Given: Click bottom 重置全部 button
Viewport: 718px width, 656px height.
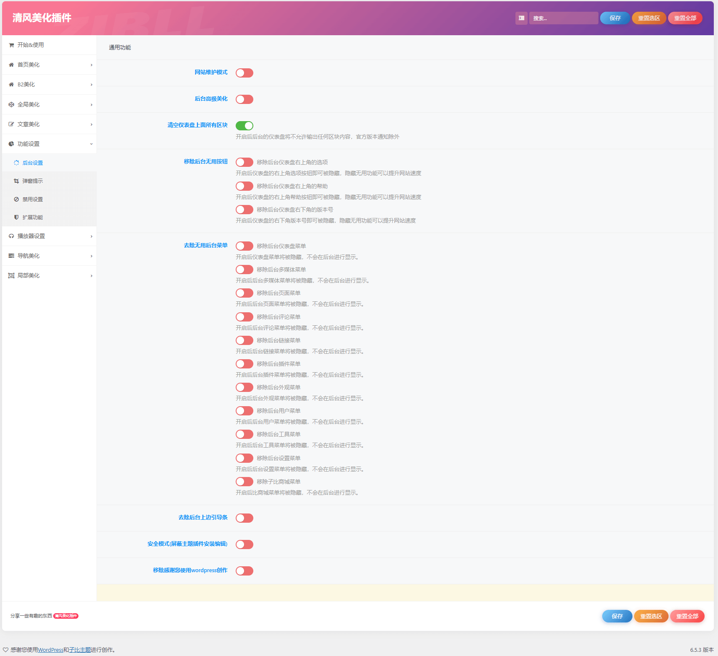Looking at the screenshot, I should point(687,616).
